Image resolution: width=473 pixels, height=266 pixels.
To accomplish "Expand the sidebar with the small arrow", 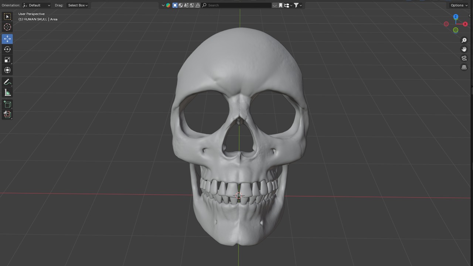I will [470, 16].
